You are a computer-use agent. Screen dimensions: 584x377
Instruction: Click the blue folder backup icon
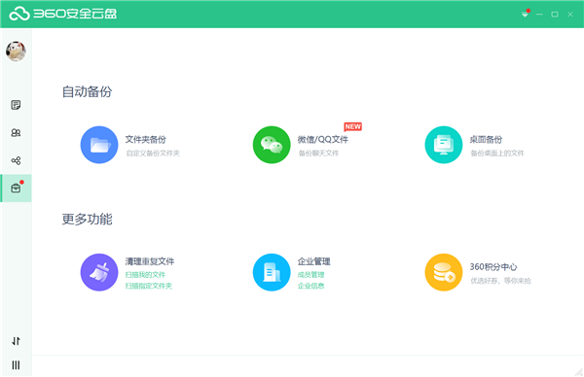tap(99, 145)
